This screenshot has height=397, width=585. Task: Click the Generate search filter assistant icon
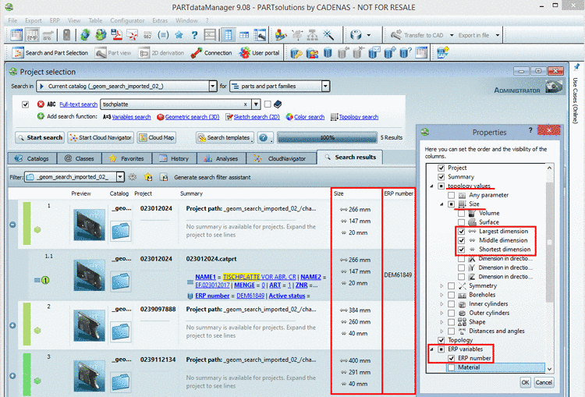163,177
